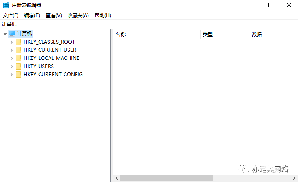Click the Registry Editor app icon in title bar
This screenshot has width=298, height=182.
pos(6,5)
